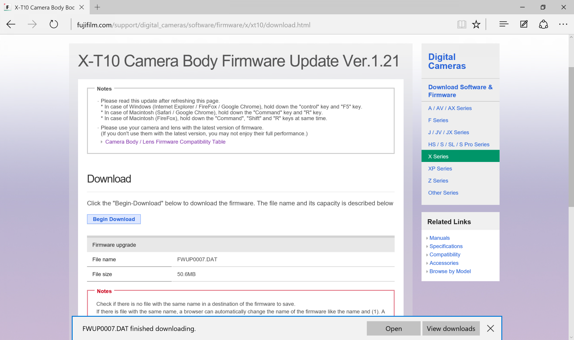Open Camera Body / Lens Firmware Compatibility Table
Image resolution: width=574 pixels, height=340 pixels.
(x=165, y=142)
